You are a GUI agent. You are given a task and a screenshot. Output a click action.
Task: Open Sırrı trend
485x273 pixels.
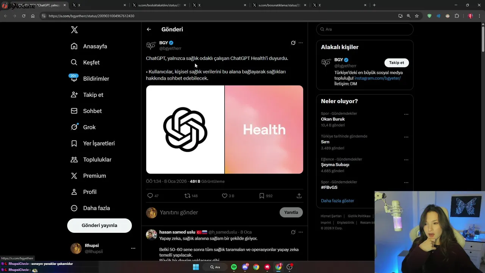325,142
